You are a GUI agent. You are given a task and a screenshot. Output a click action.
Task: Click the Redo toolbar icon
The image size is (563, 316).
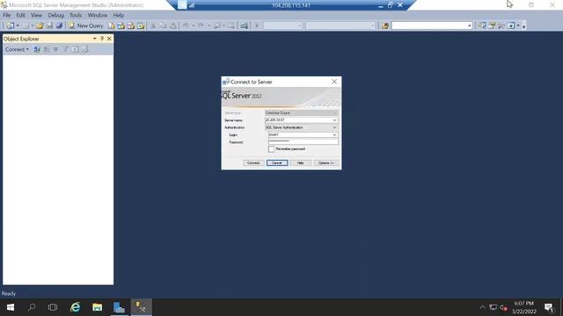pyautogui.click(x=201, y=25)
